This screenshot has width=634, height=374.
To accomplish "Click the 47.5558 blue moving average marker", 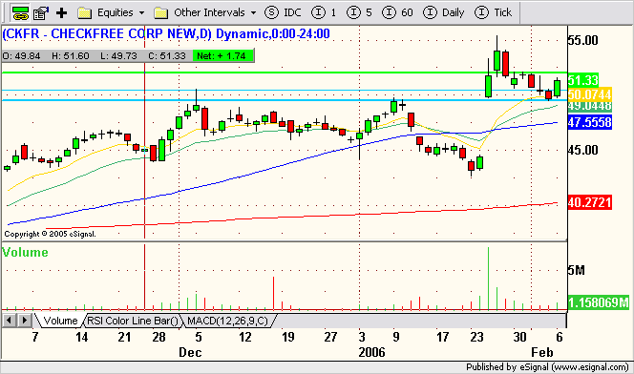I will 589,122.
